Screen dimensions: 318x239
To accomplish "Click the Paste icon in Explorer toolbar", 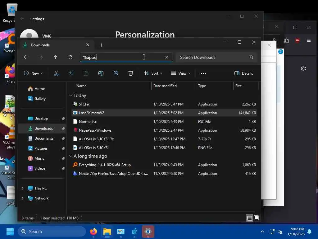I will pos(86,73).
